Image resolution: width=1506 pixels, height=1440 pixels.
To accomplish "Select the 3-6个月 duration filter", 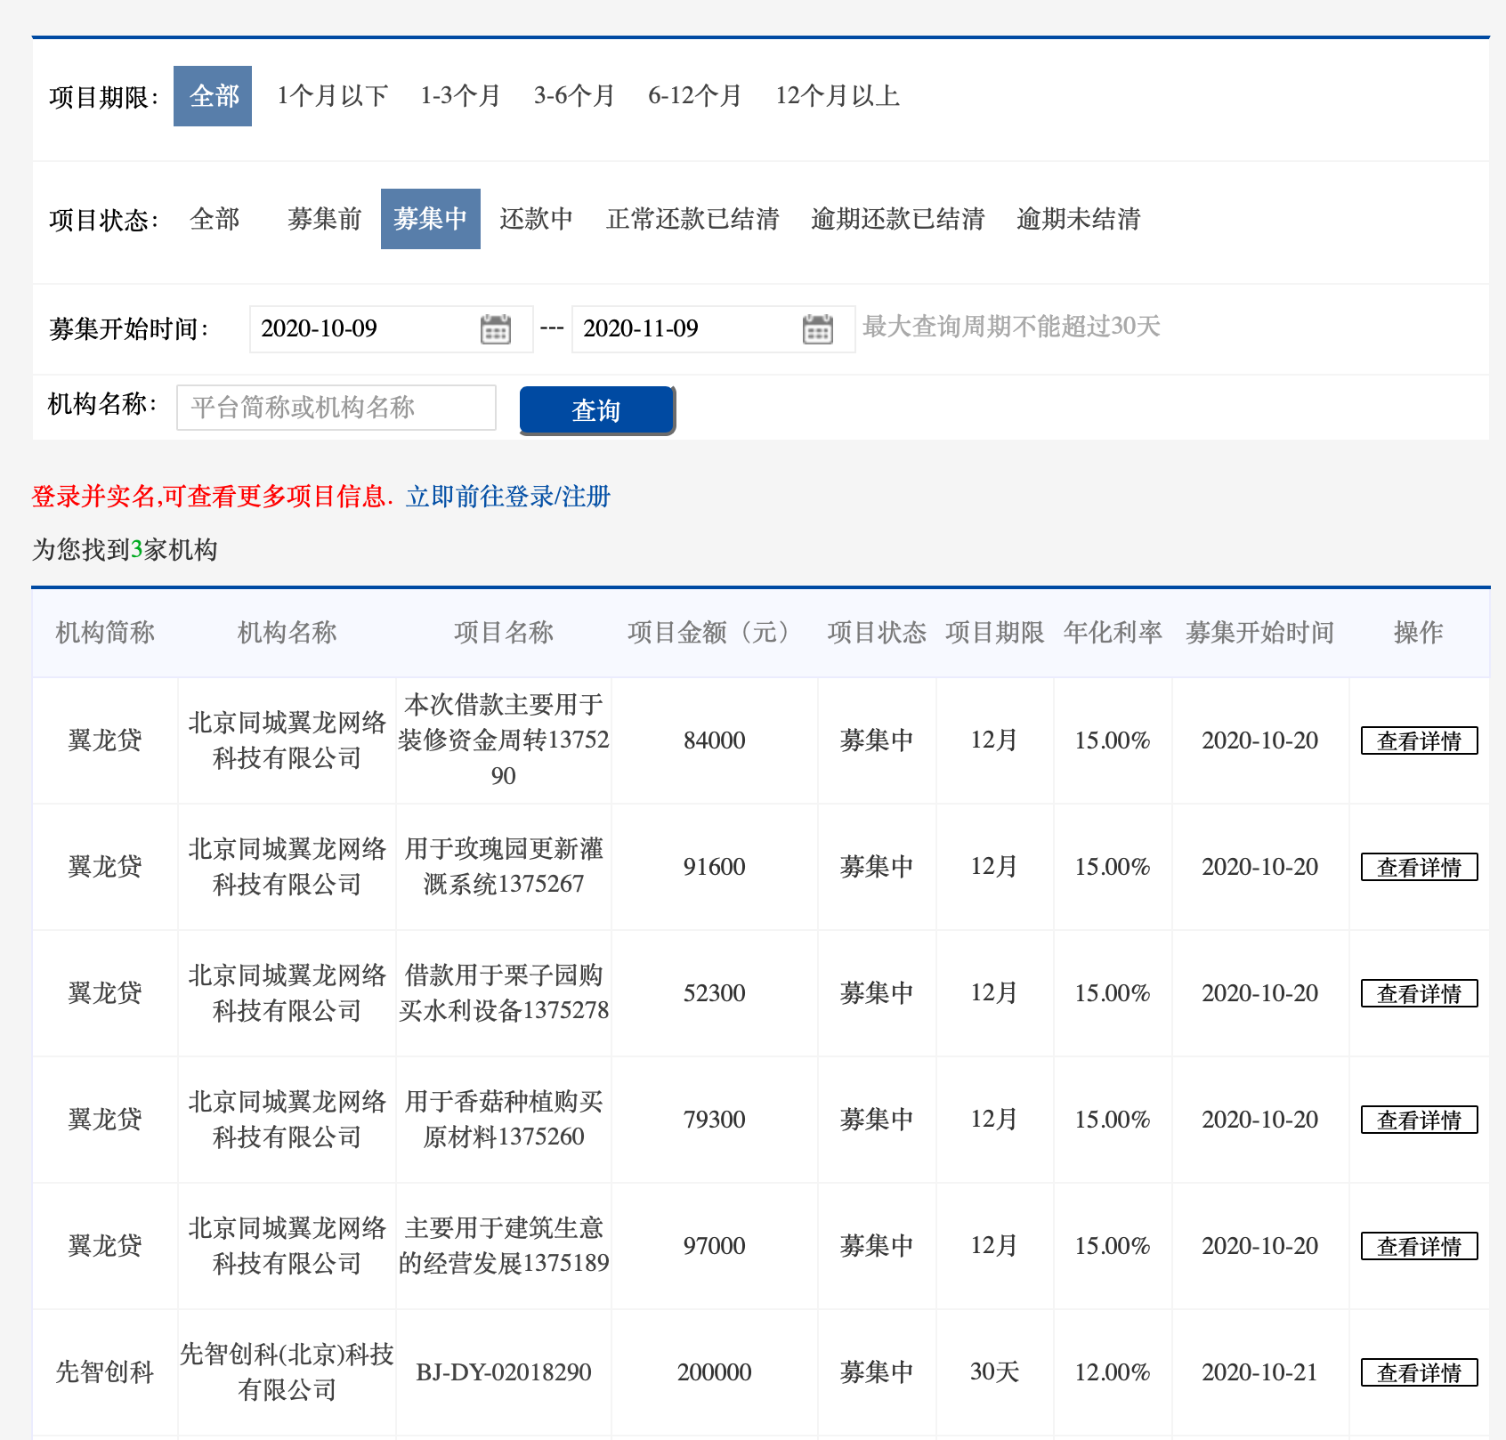I will coord(574,96).
